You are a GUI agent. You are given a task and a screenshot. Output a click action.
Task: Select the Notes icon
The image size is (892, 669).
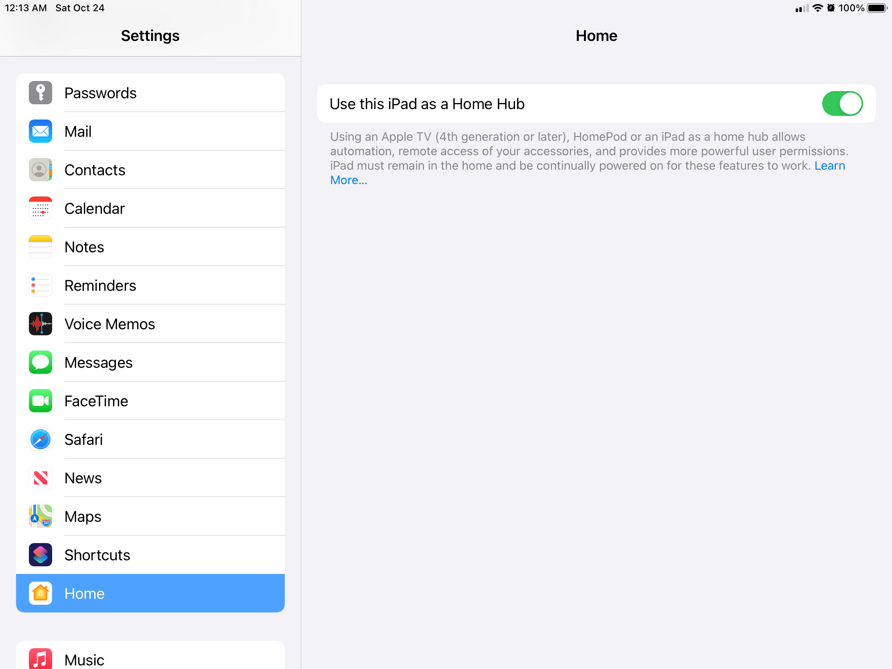(x=40, y=246)
